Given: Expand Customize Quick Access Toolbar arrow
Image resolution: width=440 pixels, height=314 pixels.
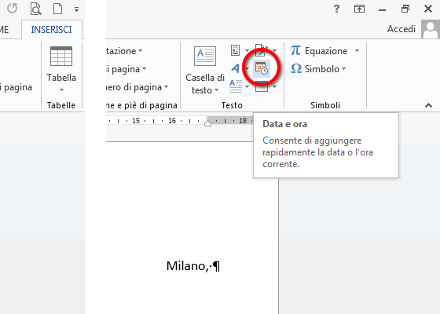Looking at the screenshot, I should [76, 9].
